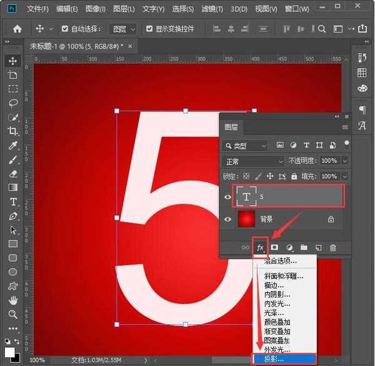Expand the 不透明度 100% dropdown
Image resolution: width=375 pixels, height=366 pixels.
(344, 161)
